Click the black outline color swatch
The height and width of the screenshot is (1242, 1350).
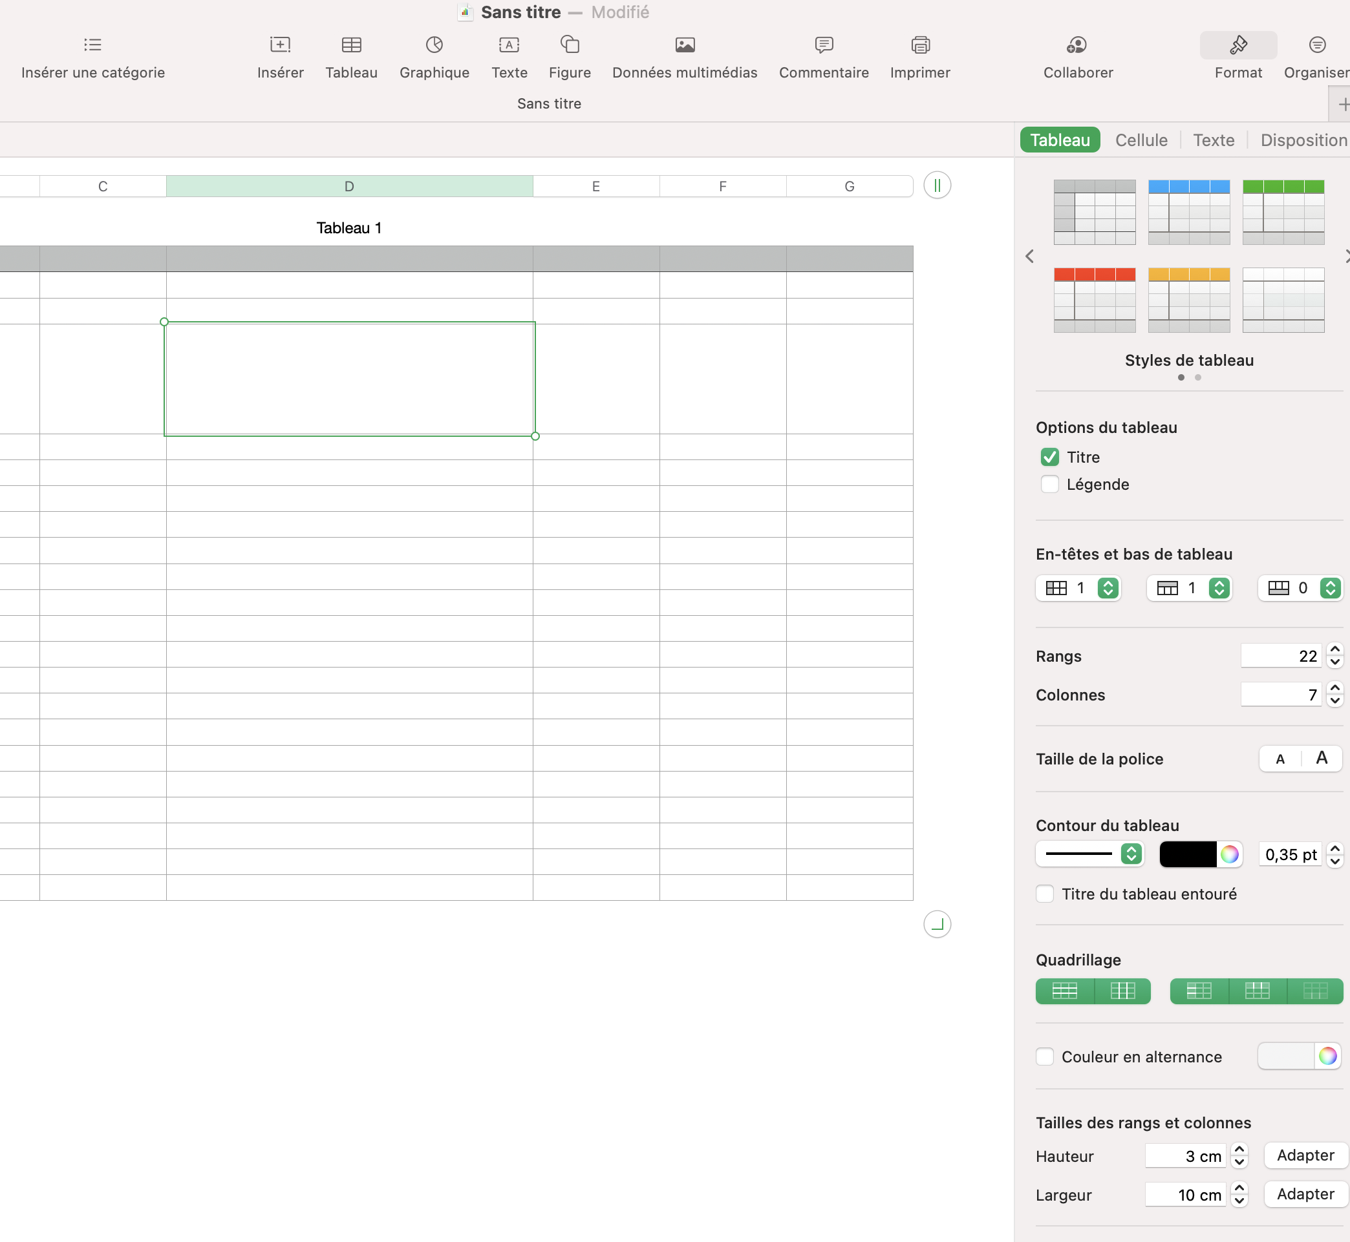[1188, 854]
